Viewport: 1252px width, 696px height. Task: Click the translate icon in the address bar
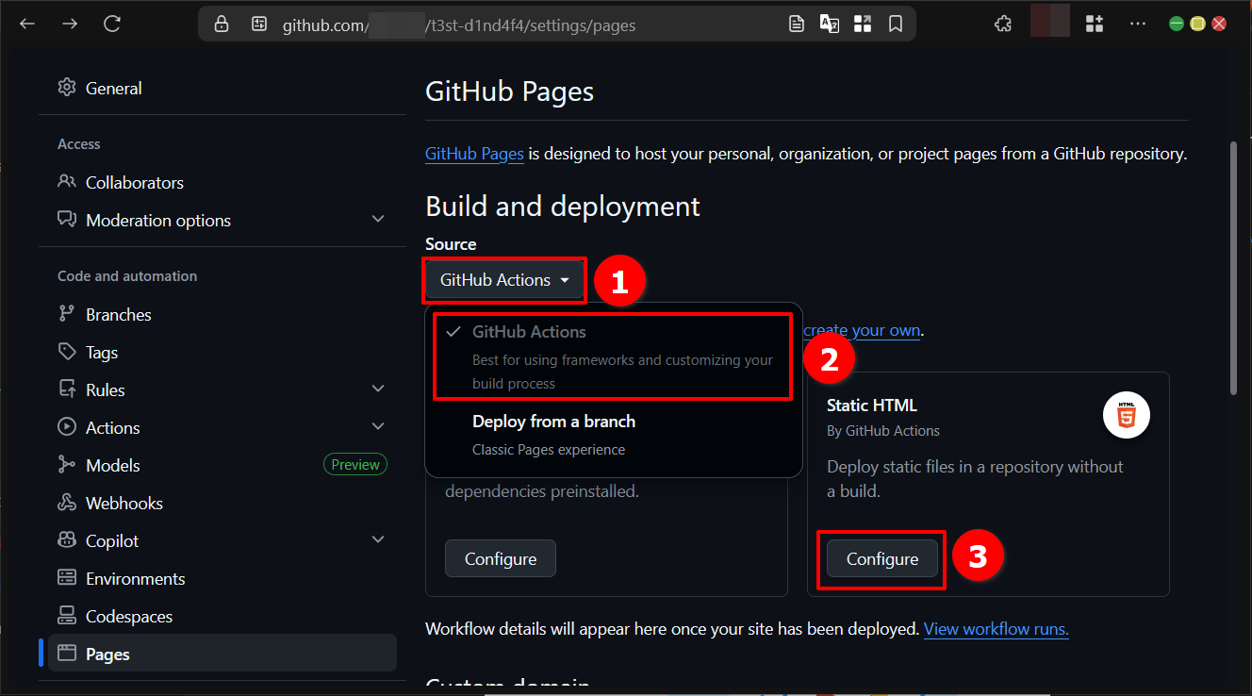pyautogui.click(x=831, y=24)
